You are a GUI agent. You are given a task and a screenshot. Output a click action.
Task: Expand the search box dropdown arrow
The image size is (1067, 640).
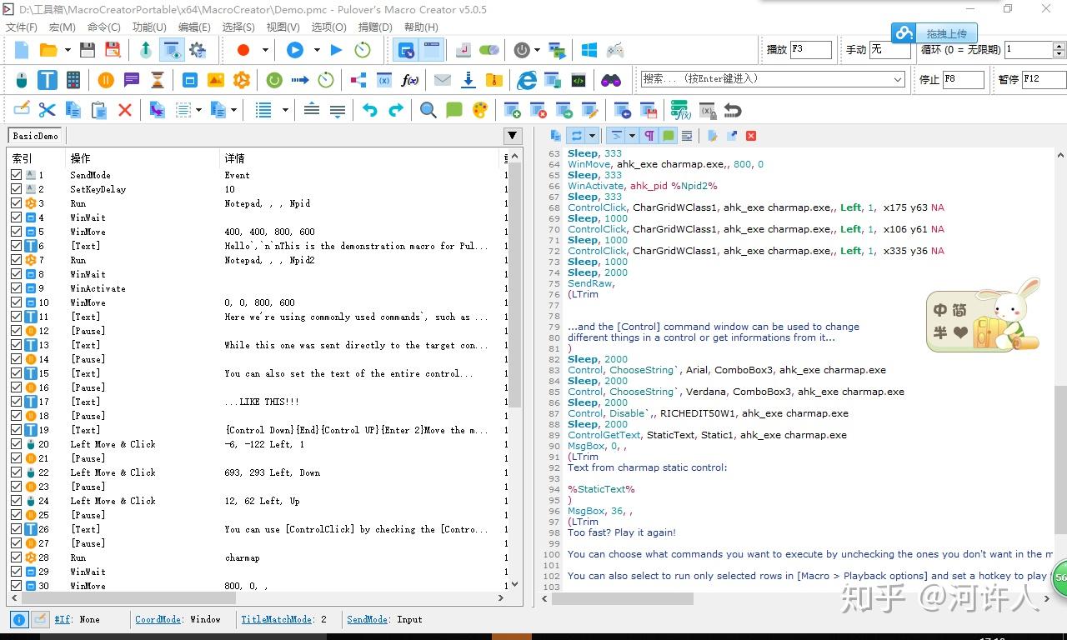(x=898, y=79)
